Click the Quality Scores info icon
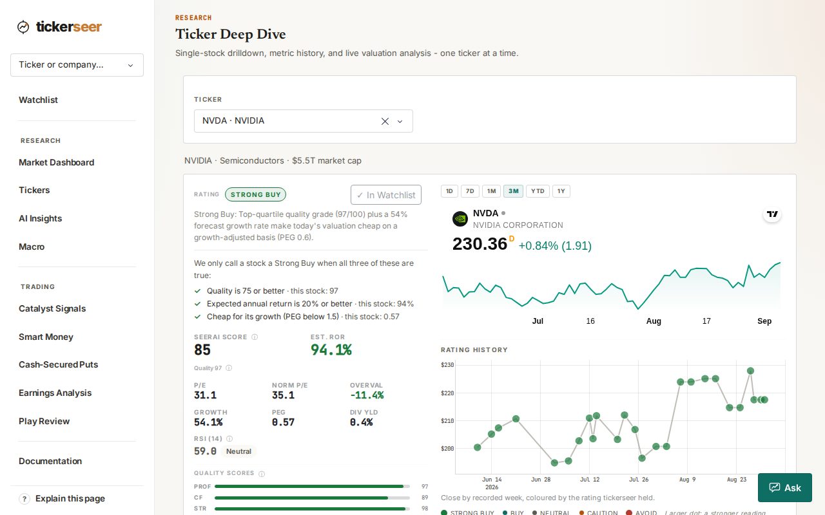 [262, 474]
